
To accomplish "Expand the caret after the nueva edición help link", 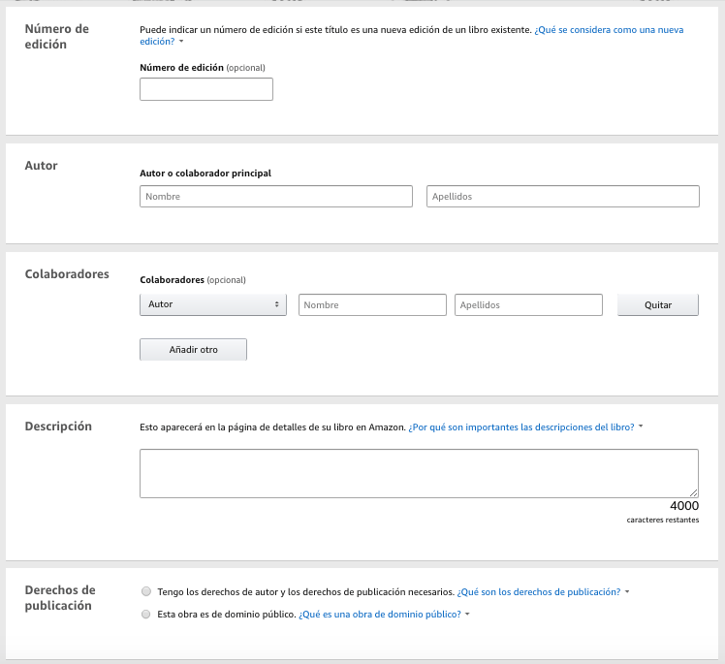I will [x=181, y=43].
